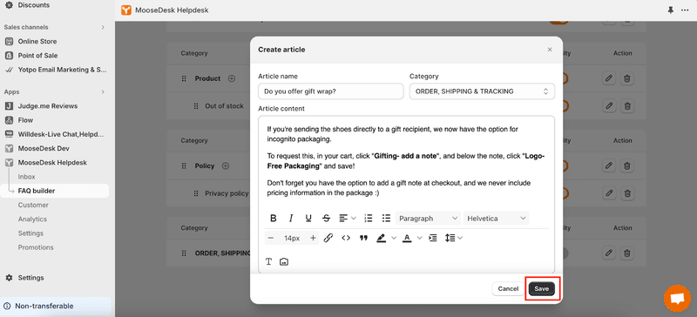Open the orange live chat bubble

(677, 299)
